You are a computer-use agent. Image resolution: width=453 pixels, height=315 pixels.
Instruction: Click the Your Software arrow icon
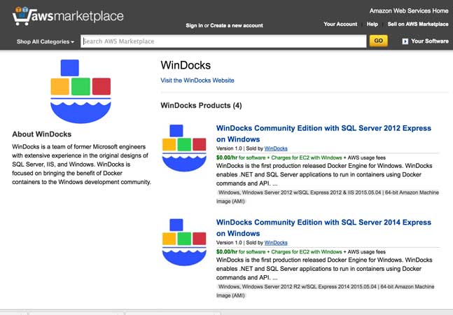click(x=405, y=41)
